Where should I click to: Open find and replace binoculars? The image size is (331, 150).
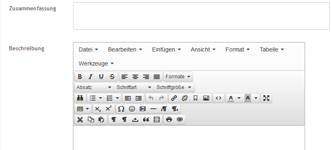[x=80, y=98]
